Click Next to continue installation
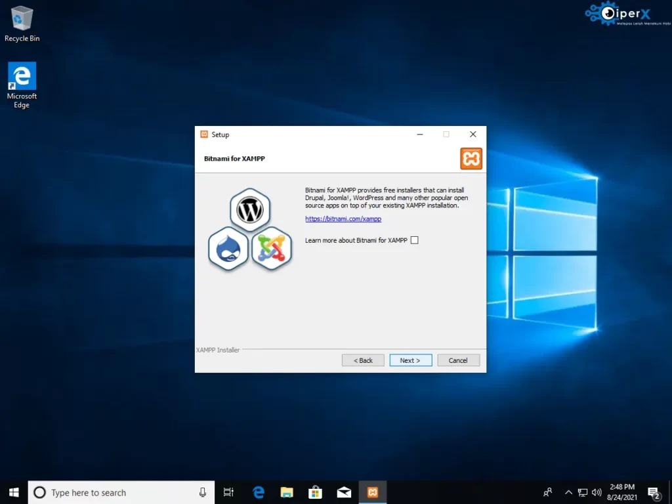The width and height of the screenshot is (672, 504). [x=410, y=360]
